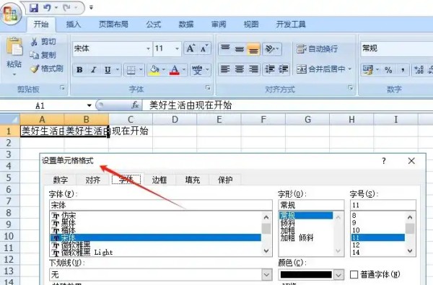Viewport: 433px width, 285px height.
Task: Toggle 合并后居中 merge and center
Action: 323,69
